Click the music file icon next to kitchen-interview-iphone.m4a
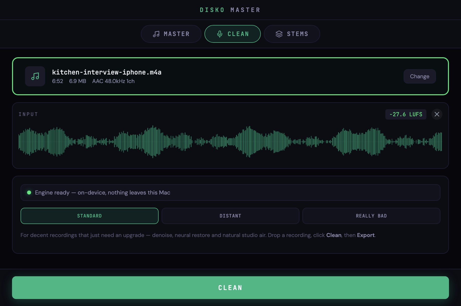 tap(35, 76)
